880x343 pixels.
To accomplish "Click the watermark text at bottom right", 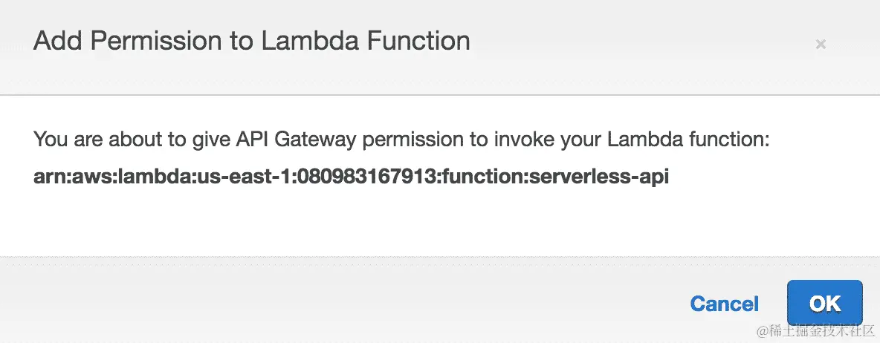I will (x=815, y=330).
